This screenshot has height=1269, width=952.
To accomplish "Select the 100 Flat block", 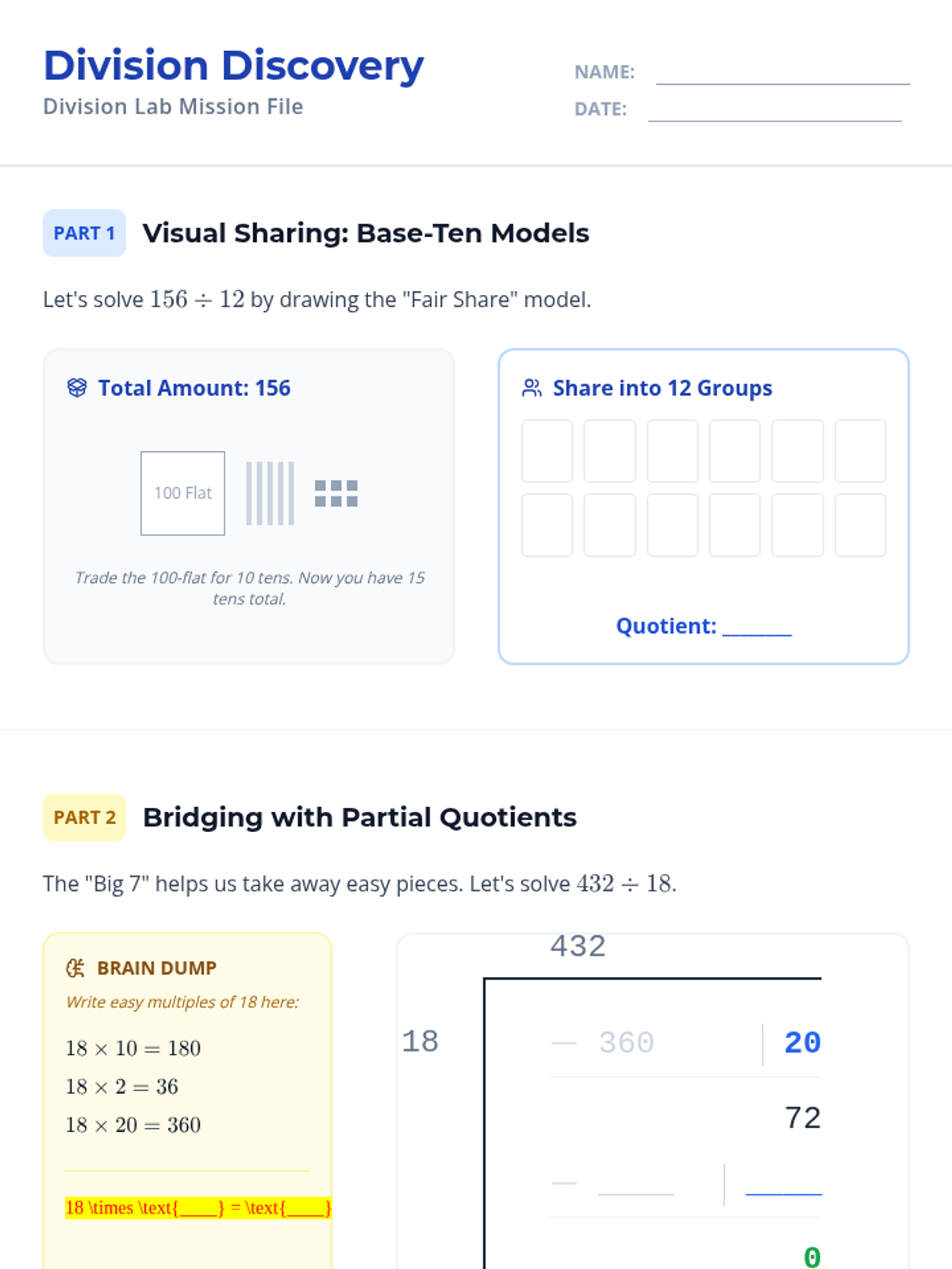I will pyautogui.click(x=182, y=493).
